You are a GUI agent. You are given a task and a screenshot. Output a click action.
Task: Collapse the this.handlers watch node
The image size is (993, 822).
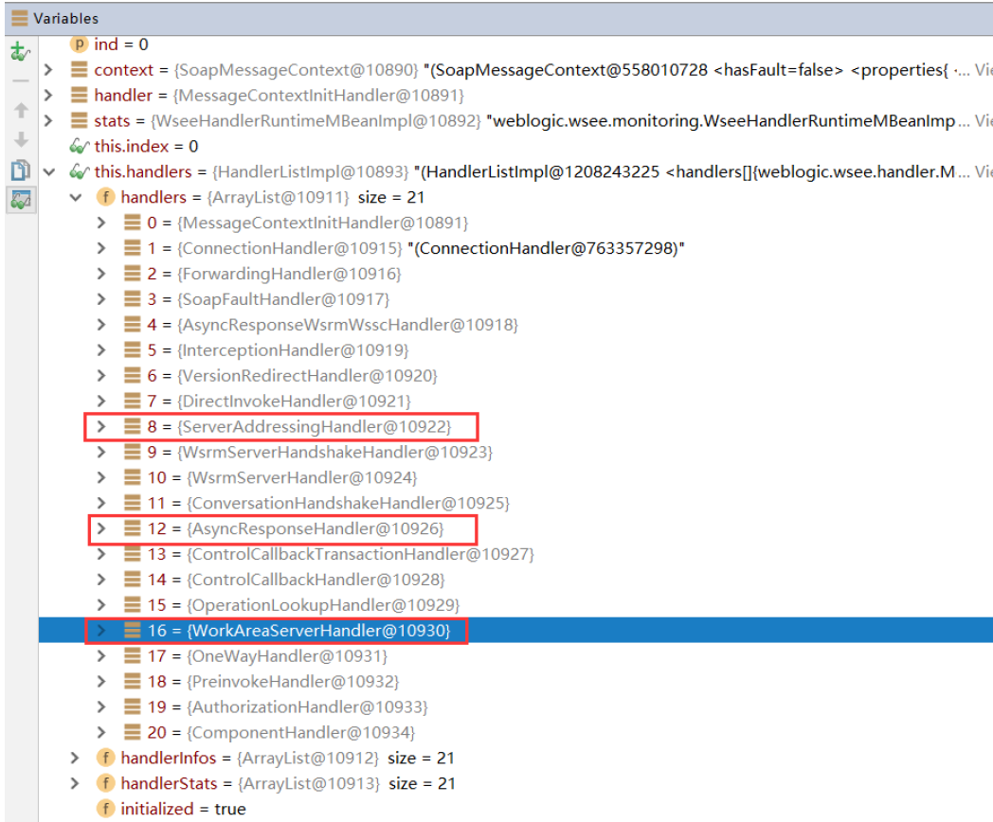(x=49, y=172)
